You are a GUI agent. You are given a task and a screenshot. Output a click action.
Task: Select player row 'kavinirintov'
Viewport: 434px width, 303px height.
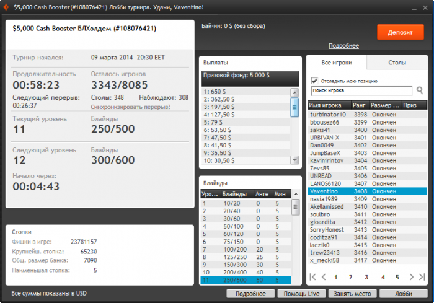(367, 160)
